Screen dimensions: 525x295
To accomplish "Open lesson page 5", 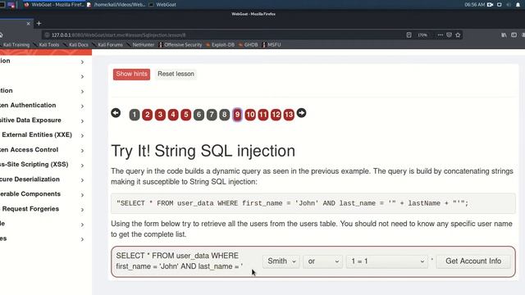I will pos(186,115).
